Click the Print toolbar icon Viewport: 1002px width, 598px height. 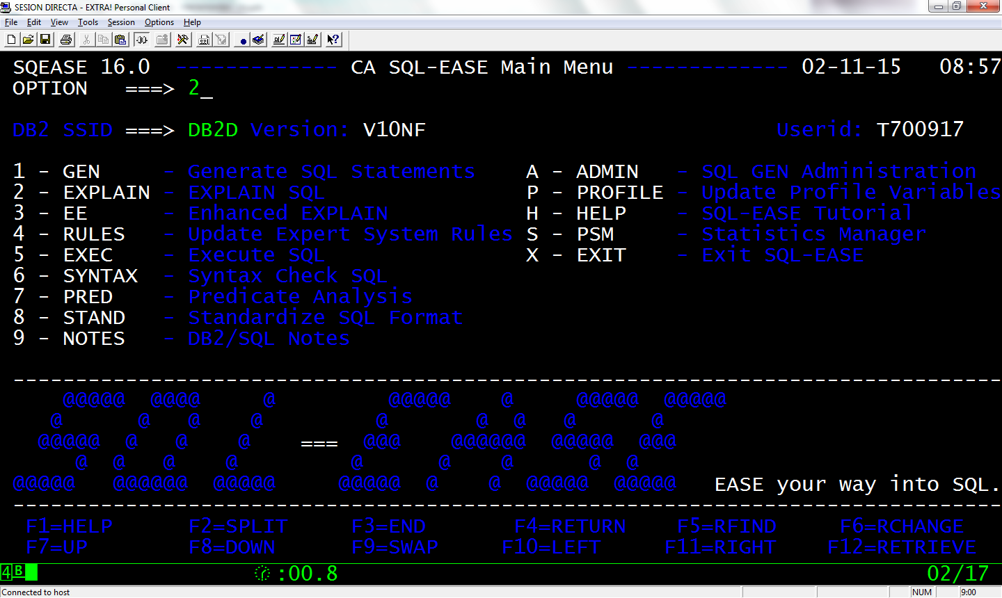pos(66,40)
